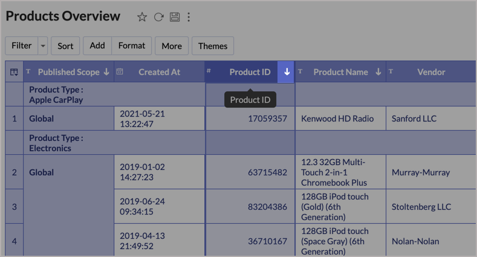Image resolution: width=477 pixels, height=257 pixels.
Task: Click the Filter button
Action: pyautogui.click(x=21, y=46)
